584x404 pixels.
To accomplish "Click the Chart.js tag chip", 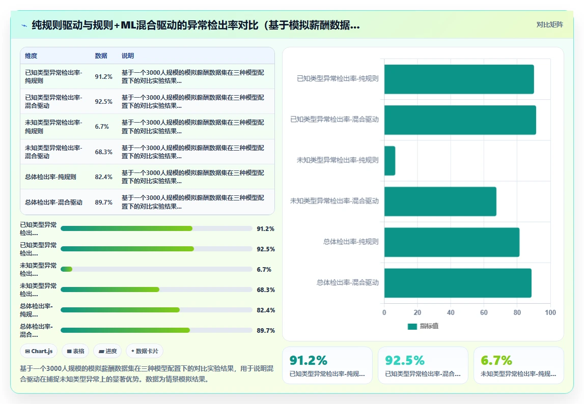I will (39, 351).
